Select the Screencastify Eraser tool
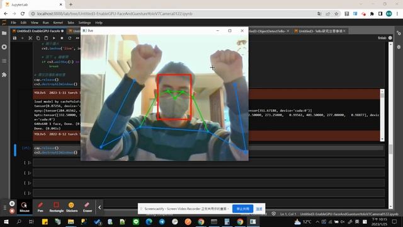Viewport: 403px width, 227px height. (x=88, y=207)
